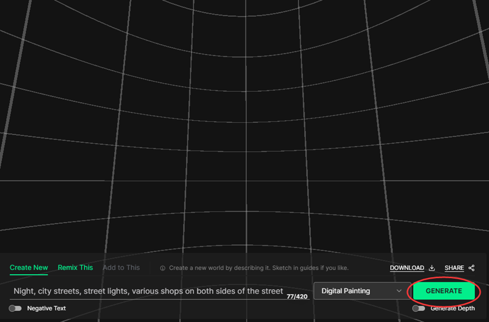Click the hint text about describing a world
The image size is (489, 322).
258,268
